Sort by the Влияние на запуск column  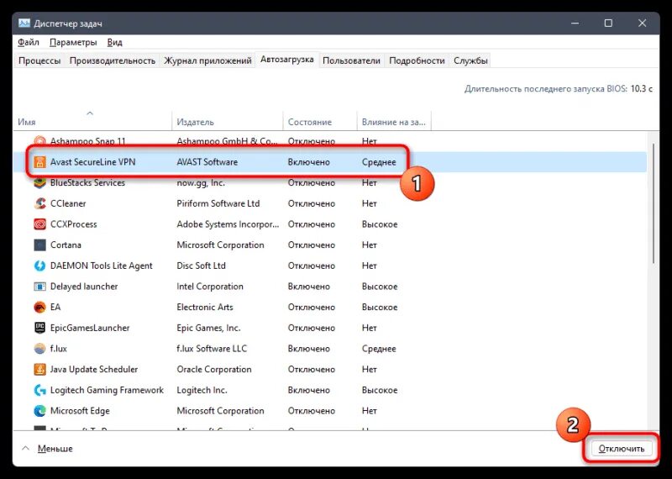point(393,122)
